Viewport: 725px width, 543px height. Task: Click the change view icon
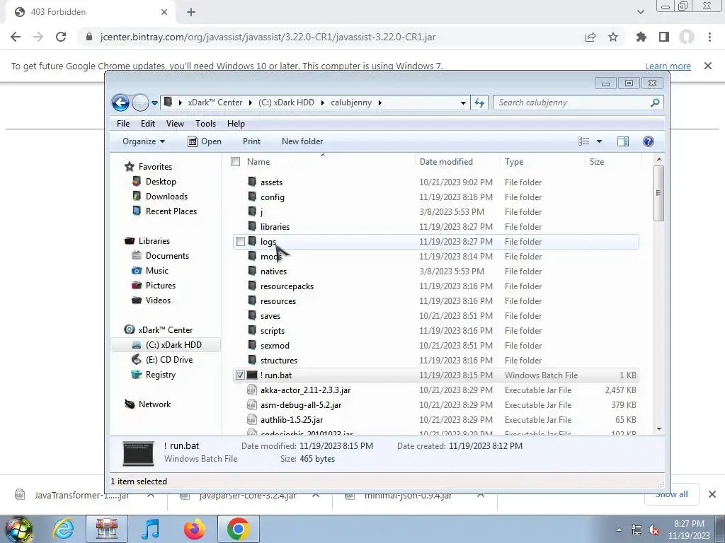pyautogui.click(x=584, y=141)
